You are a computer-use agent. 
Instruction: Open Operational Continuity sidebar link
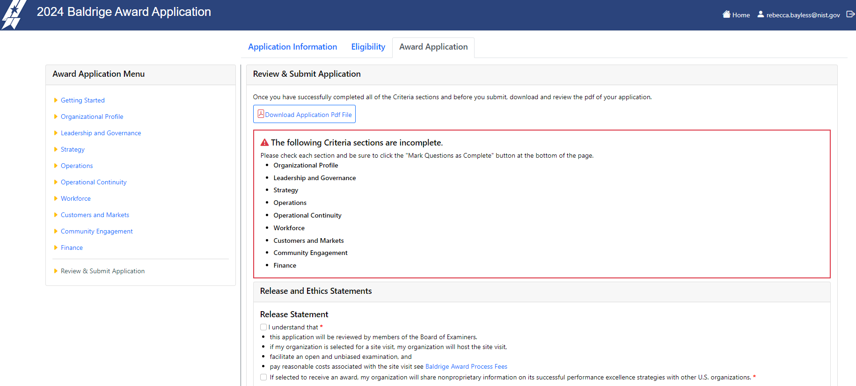coord(94,182)
